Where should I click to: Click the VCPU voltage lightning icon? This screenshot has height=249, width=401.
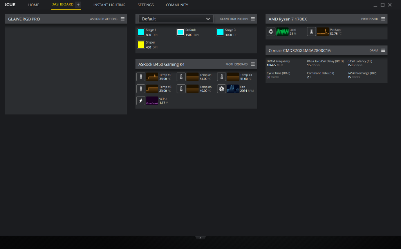141,101
